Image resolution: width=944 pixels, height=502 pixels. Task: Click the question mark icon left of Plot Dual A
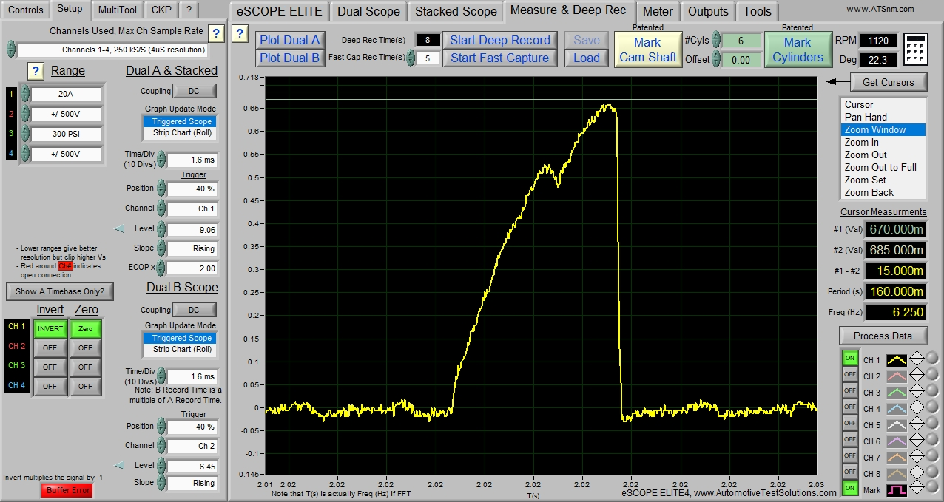click(239, 33)
